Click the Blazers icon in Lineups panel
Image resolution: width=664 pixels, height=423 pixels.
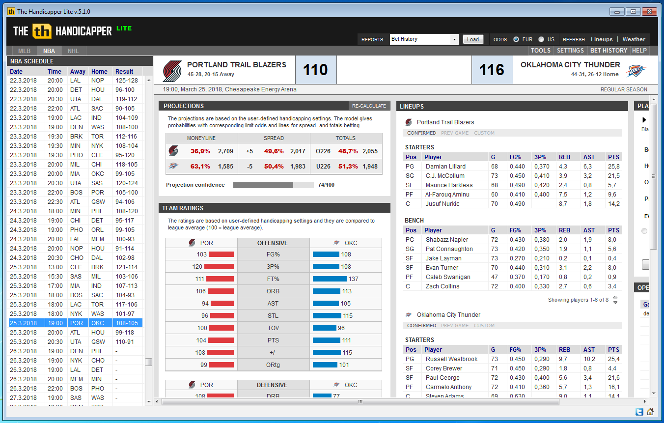pyautogui.click(x=409, y=122)
